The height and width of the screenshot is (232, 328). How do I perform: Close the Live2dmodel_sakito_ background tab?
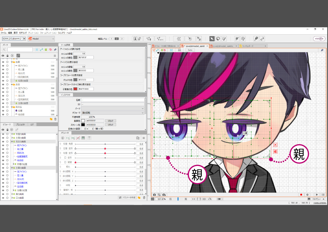(x=236, y=46)
